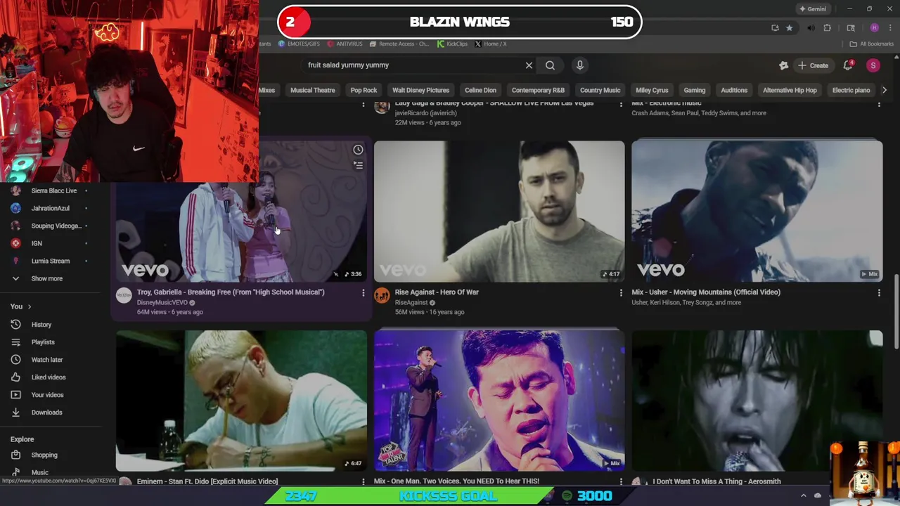Open All Bookmarks folder
Viewport: 900px width, 506px height.
[x=871, y=44]
